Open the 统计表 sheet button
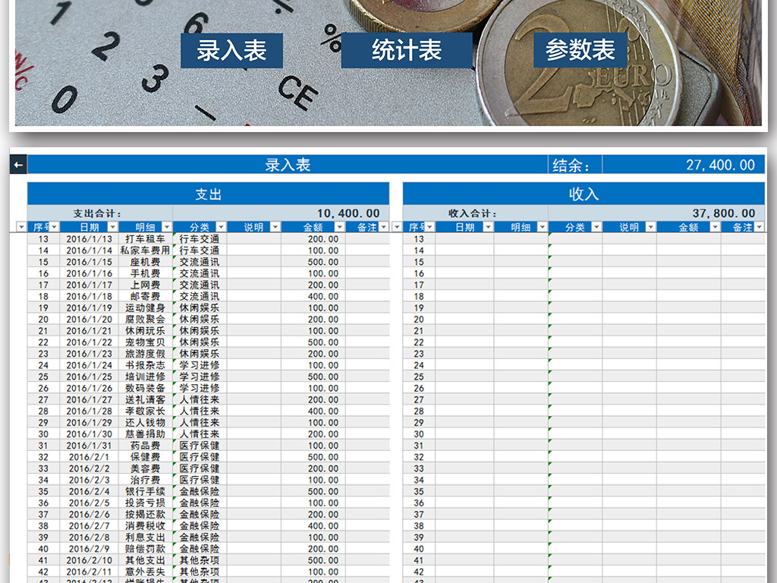This screenshot has height=583, width=777. (407, 51)
